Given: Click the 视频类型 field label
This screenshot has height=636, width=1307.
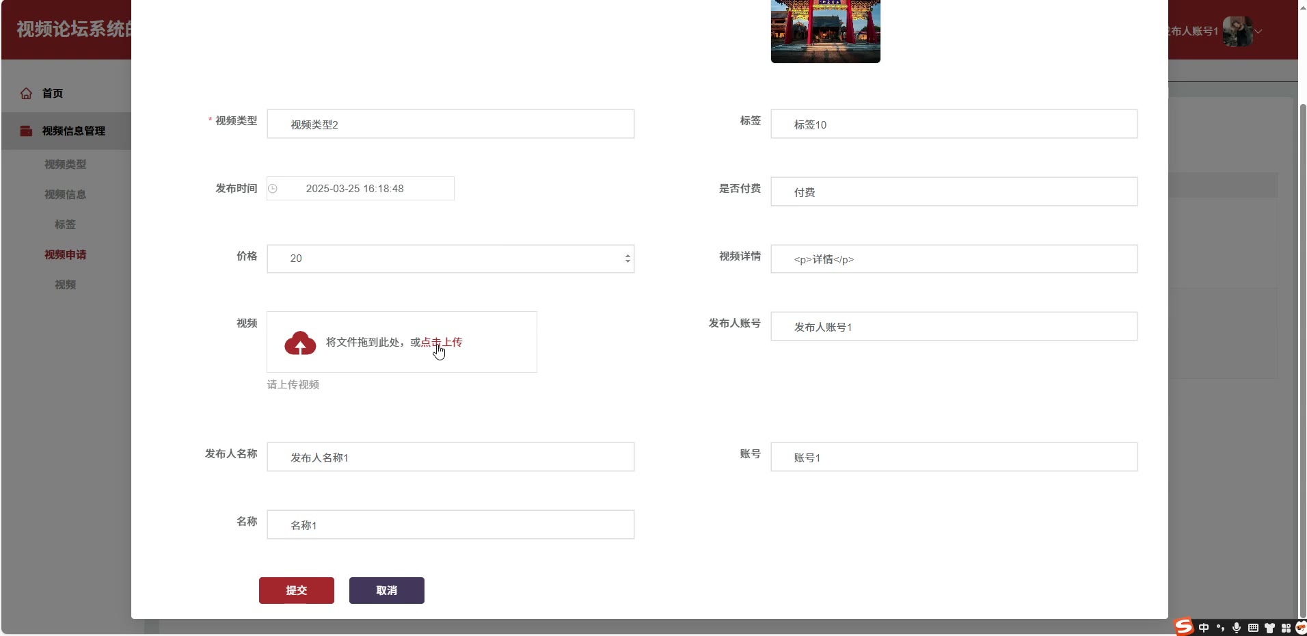Looking at the screenshot, I should pyautogui.click(x=237, y=121).
